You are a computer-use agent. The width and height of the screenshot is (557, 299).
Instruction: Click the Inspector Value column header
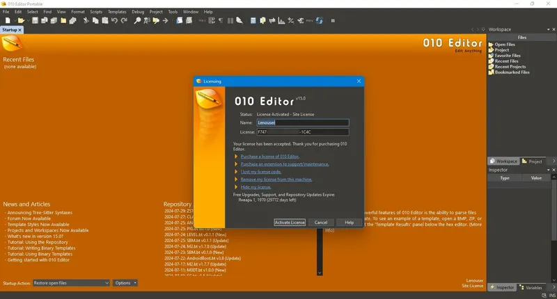[x=536, y=178]
